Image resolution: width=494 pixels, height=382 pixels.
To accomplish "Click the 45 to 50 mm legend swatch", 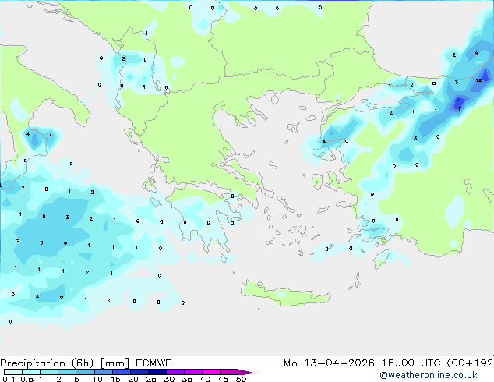I will [229, 372].
